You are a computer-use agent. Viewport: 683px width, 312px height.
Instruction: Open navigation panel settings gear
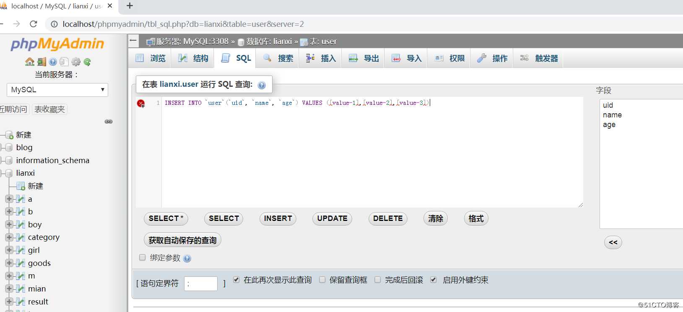point(76,62)
